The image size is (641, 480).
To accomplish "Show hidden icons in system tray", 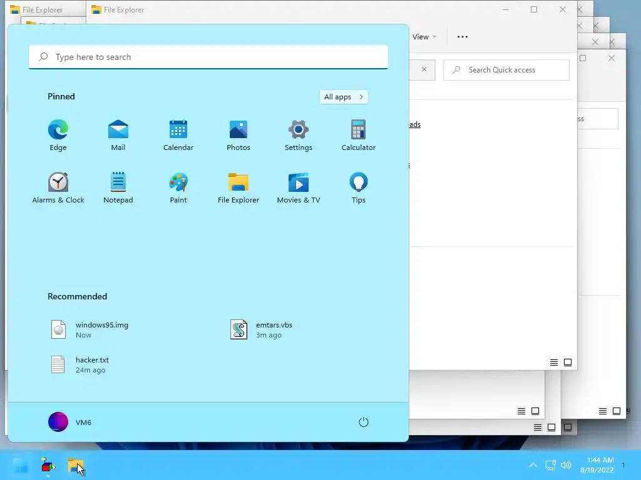I will [x=533, y=465].
